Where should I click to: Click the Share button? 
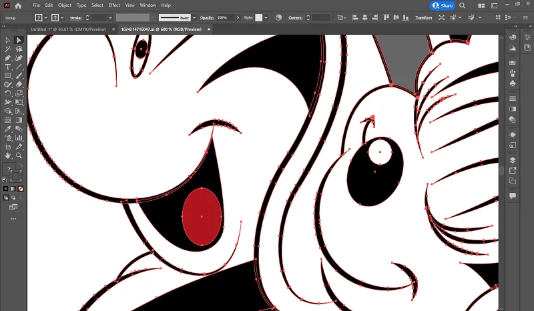pos(443,5)
